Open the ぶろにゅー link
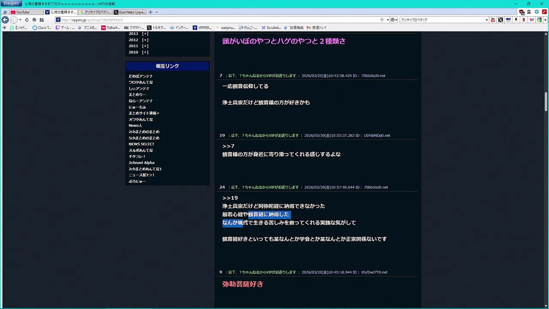The width and height of the screenshot is (549, 309). 137,181
